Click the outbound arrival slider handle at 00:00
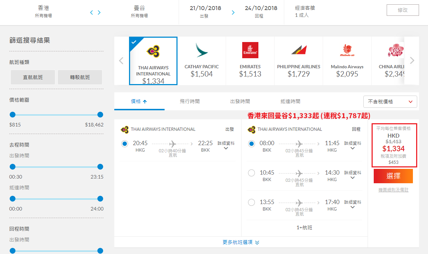The height and width of the screenshot is (254, 428). [13, 199]
